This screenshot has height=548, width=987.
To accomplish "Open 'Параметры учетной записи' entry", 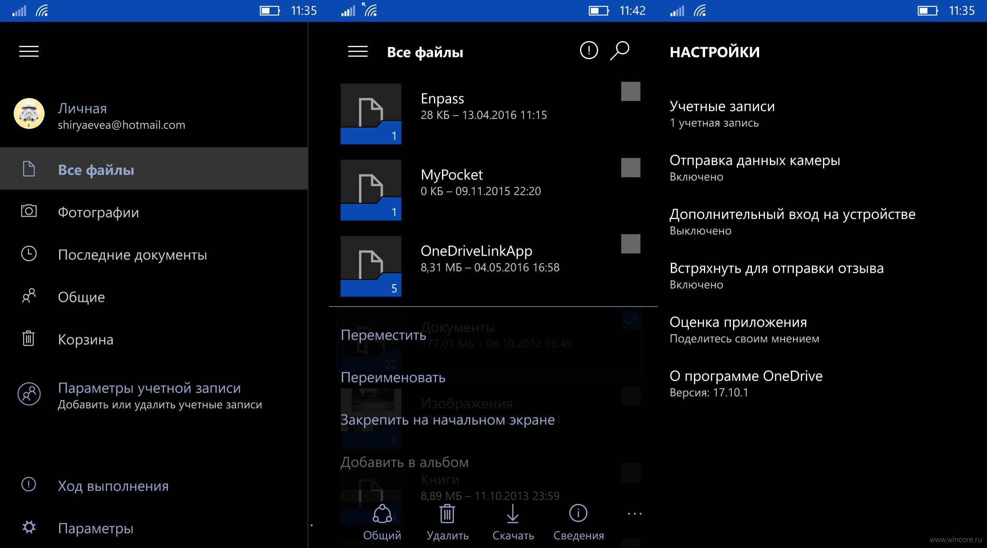I will [x=154, y=395].
